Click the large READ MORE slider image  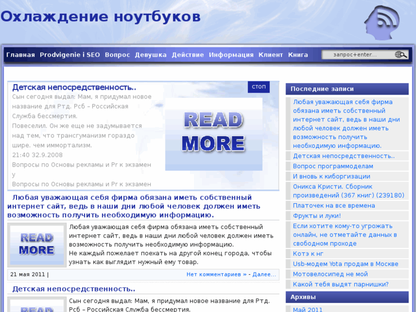(x=214, y=134)
